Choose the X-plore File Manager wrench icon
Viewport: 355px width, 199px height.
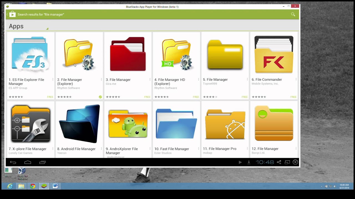tap(31, 124)
